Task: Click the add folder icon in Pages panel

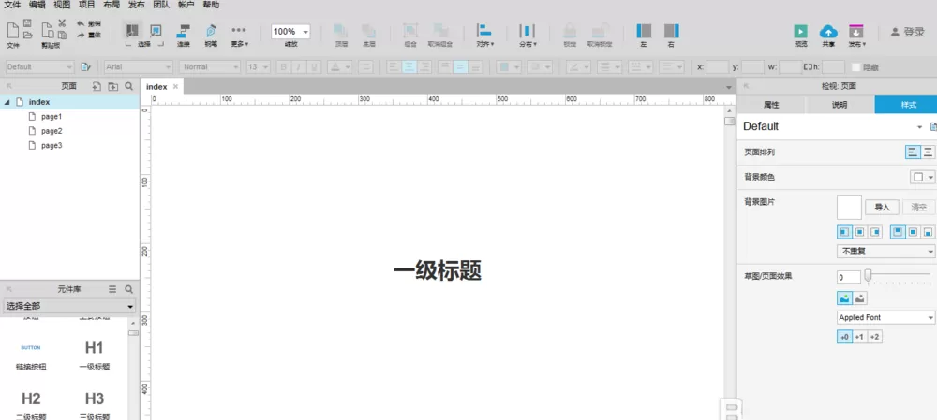Action: pyautogui.click(x=113, y=86)
